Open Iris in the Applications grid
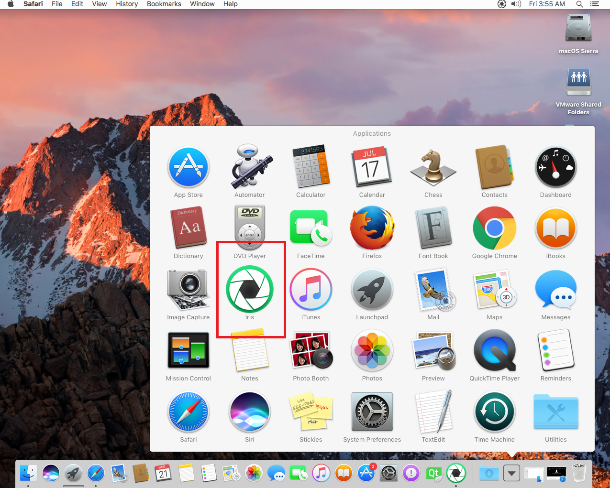 250,290
